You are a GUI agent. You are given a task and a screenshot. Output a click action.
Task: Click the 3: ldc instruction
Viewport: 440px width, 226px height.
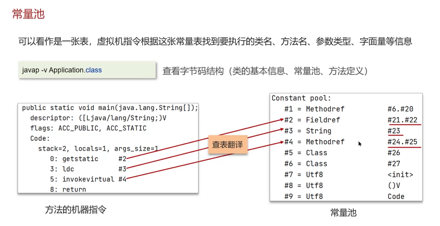tap(88, 169)
